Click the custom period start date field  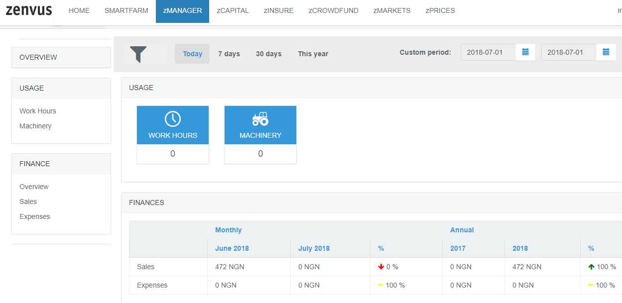pyautogui.click(x=488, y=52)
